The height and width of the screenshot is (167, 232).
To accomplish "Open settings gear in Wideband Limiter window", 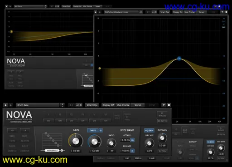I will pyautogui.click(x=226, y=12).
